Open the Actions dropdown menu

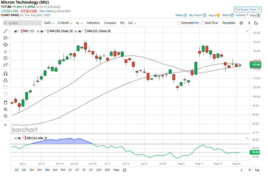[242, 15]
